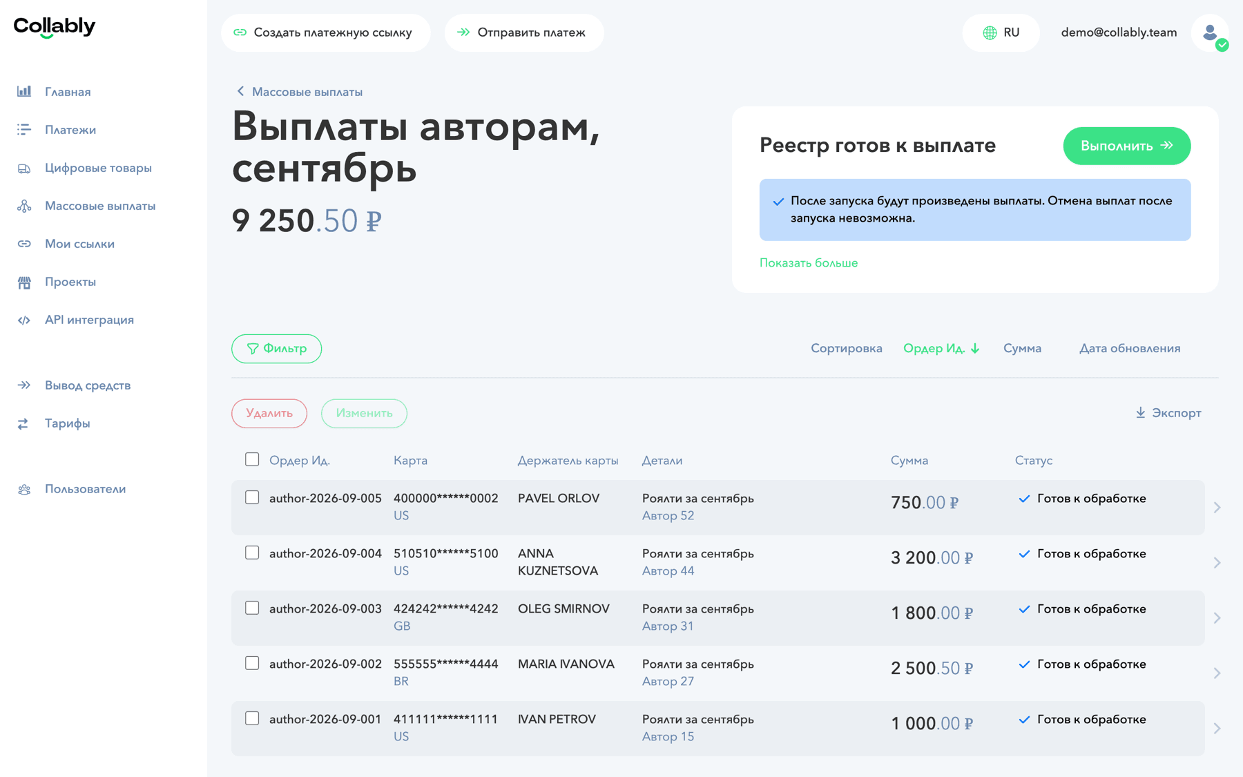Click the API интеграция code icon
This screenshot has height=777, width=1243.
[24, 320]
